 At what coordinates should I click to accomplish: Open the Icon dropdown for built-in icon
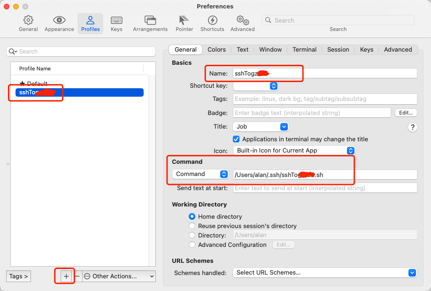click(x=294, y=151)
